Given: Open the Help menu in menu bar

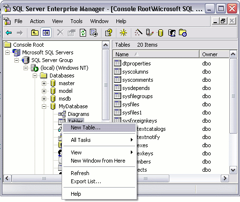Looking at the screenshot, I should coord(121,21).
